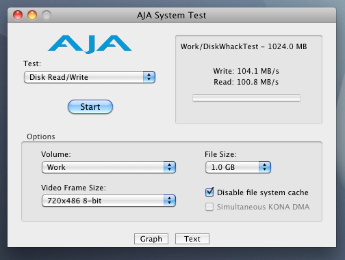Open the Volume dropdown showing Work

pyautogui.click(x=109, y=167)
